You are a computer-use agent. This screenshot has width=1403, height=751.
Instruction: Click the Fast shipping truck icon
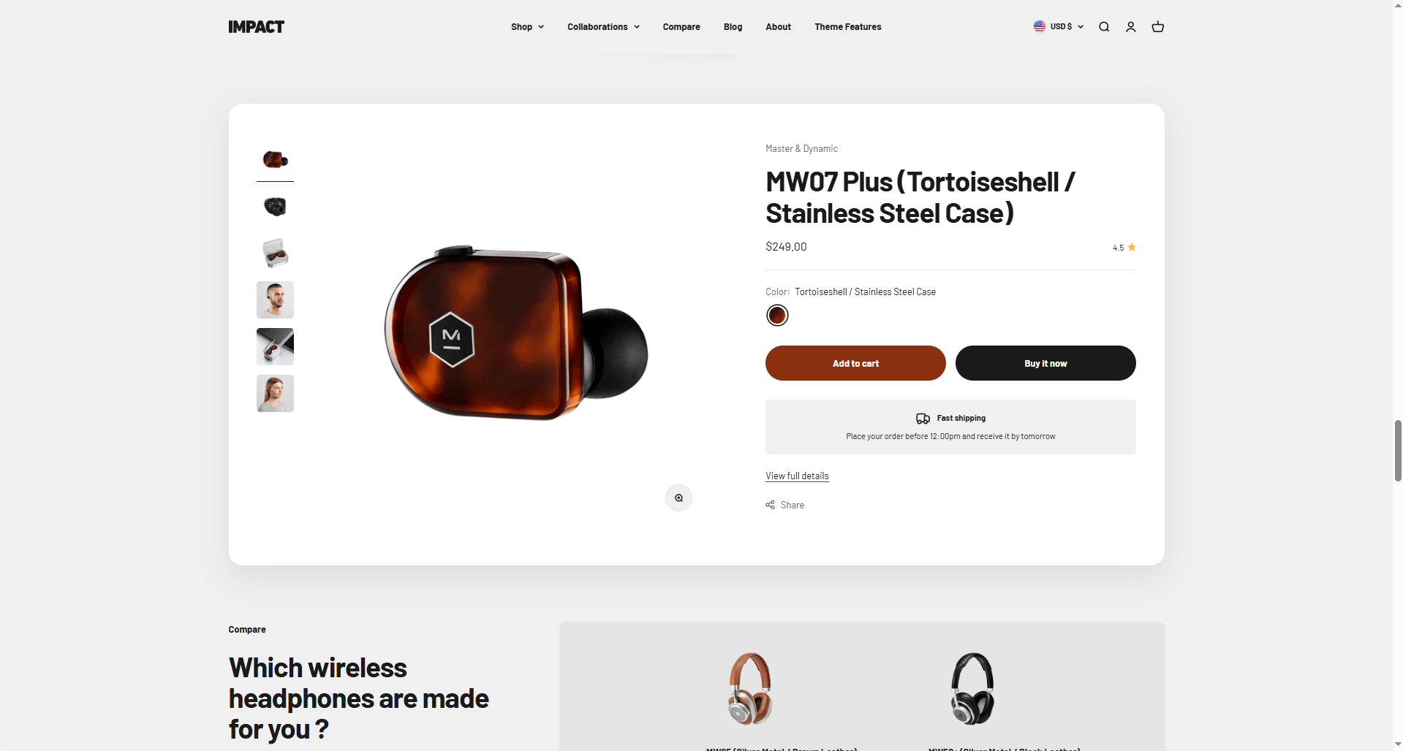(923, 419)
